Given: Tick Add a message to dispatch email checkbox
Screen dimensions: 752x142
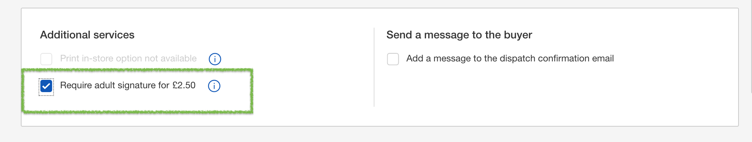Looking at the screenshot, I should click(x=393, y=59).
